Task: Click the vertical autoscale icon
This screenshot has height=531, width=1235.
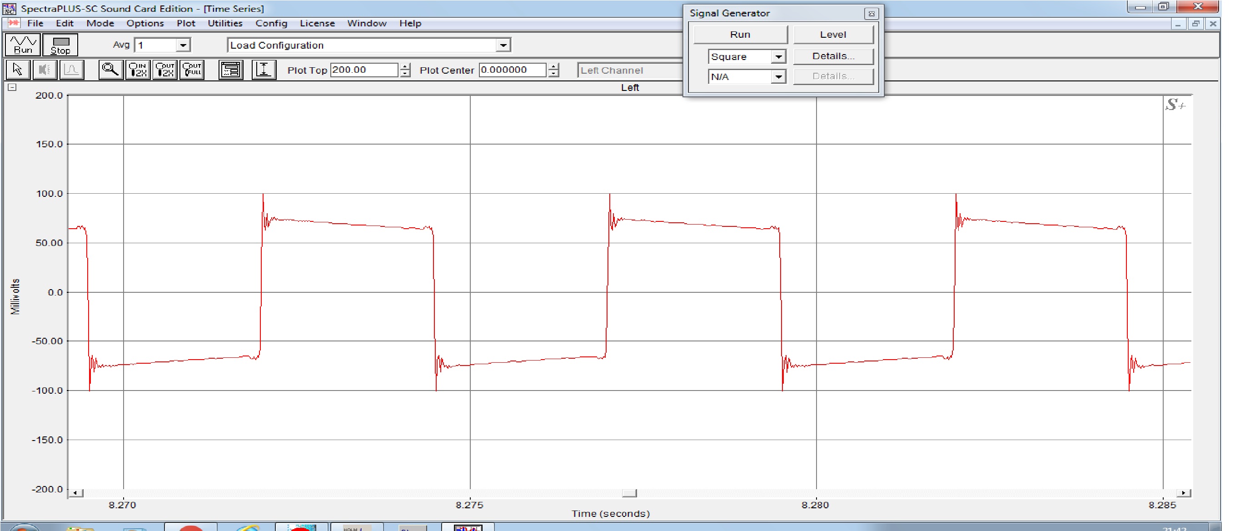Action: (x=264, y=70)
